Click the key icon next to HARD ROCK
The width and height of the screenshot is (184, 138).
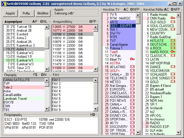173,52
